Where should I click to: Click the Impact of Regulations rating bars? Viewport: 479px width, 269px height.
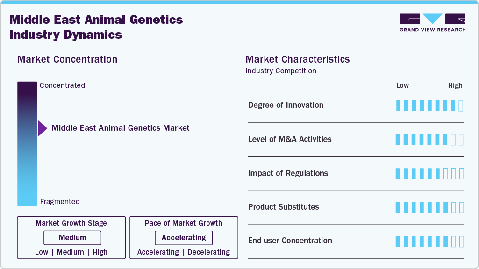point(429,174)
